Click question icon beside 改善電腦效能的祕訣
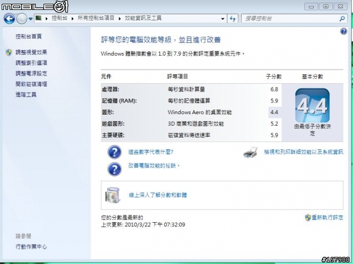Viewport: 353px width, 264px height. 115,169
